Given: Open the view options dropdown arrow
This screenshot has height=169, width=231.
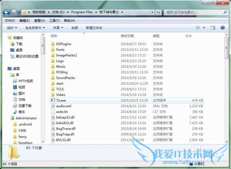Looking at the screenshot, I should [204, 28].
